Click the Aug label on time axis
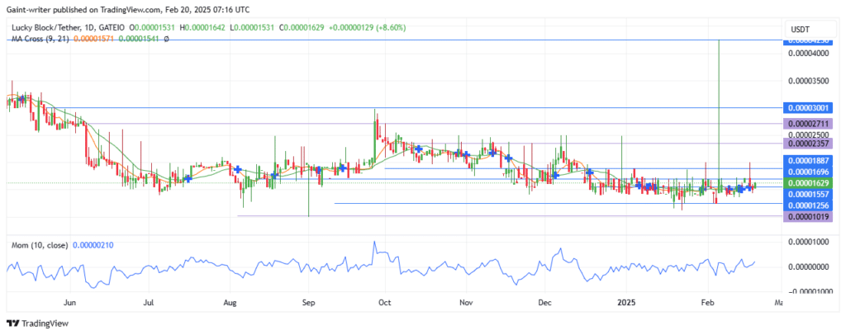 (231, 303)
